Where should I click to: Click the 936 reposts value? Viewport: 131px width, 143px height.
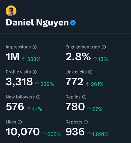coord(75,131)
